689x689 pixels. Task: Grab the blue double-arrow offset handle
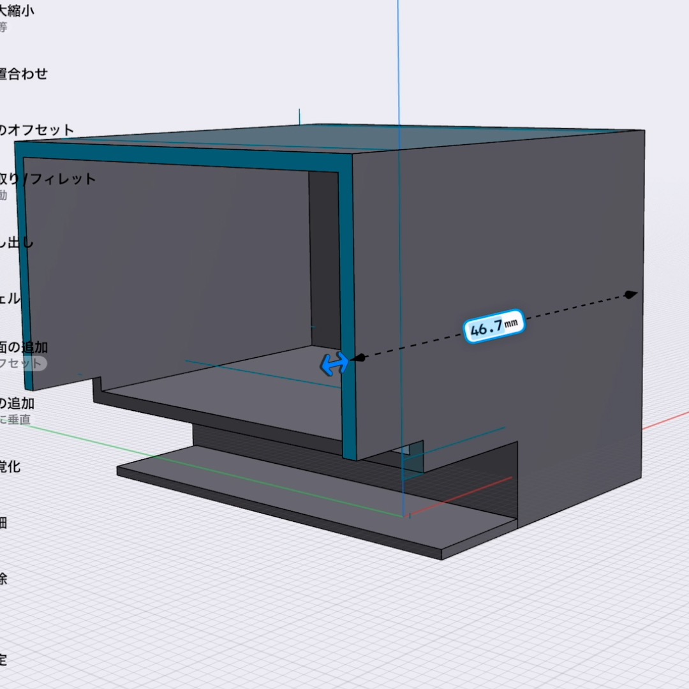(x=334, y=364)
